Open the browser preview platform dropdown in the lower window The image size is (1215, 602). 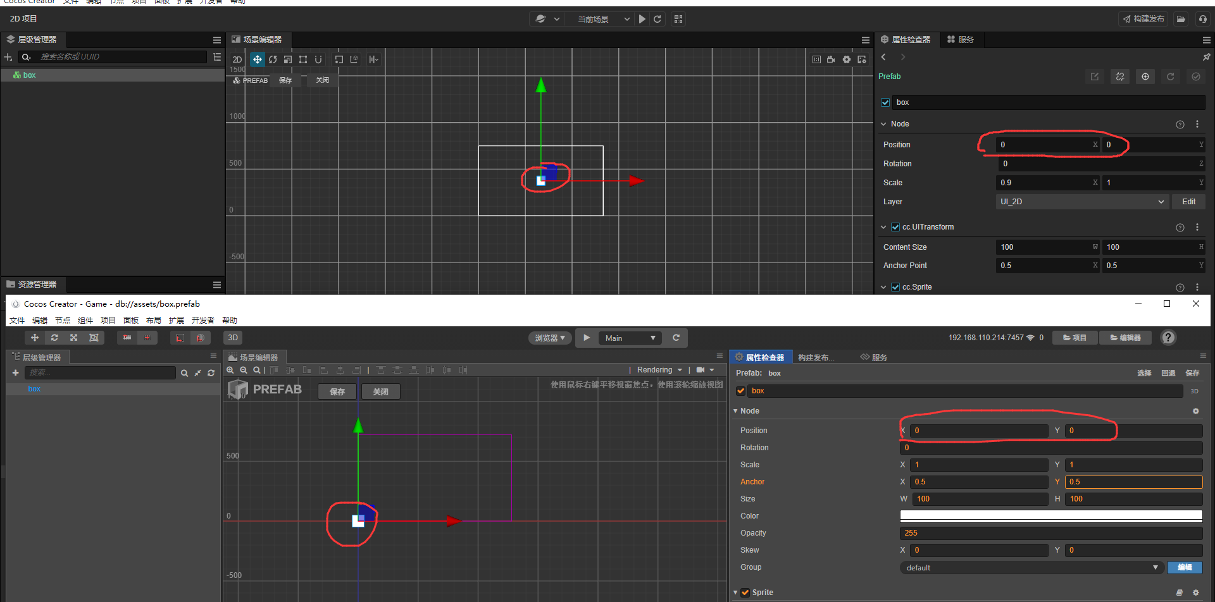pyautogui.click(x=550, y=338)
